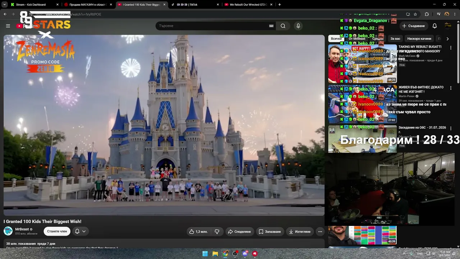Image resolution: width=460 pixels, height=259 pixels.
Task: Open the Chrome profile avatar
Action: (447, 14)
